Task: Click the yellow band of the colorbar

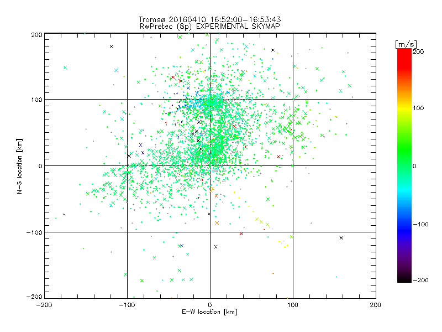Action: (x=404, y=108)
